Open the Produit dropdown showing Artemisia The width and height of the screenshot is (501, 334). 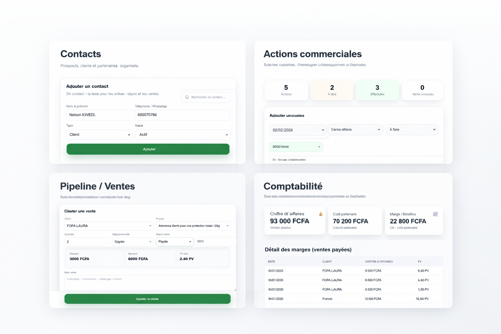[x=193, y=226]
